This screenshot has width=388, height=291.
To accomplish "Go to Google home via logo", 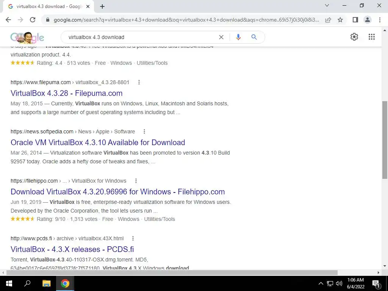I will point(27,38).
